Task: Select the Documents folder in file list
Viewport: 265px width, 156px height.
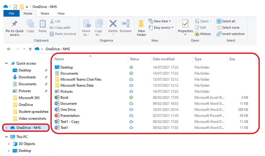Action: (x=69, y=74)
